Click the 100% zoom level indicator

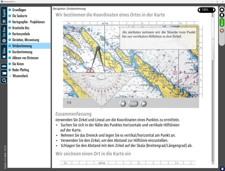point(205,10)
